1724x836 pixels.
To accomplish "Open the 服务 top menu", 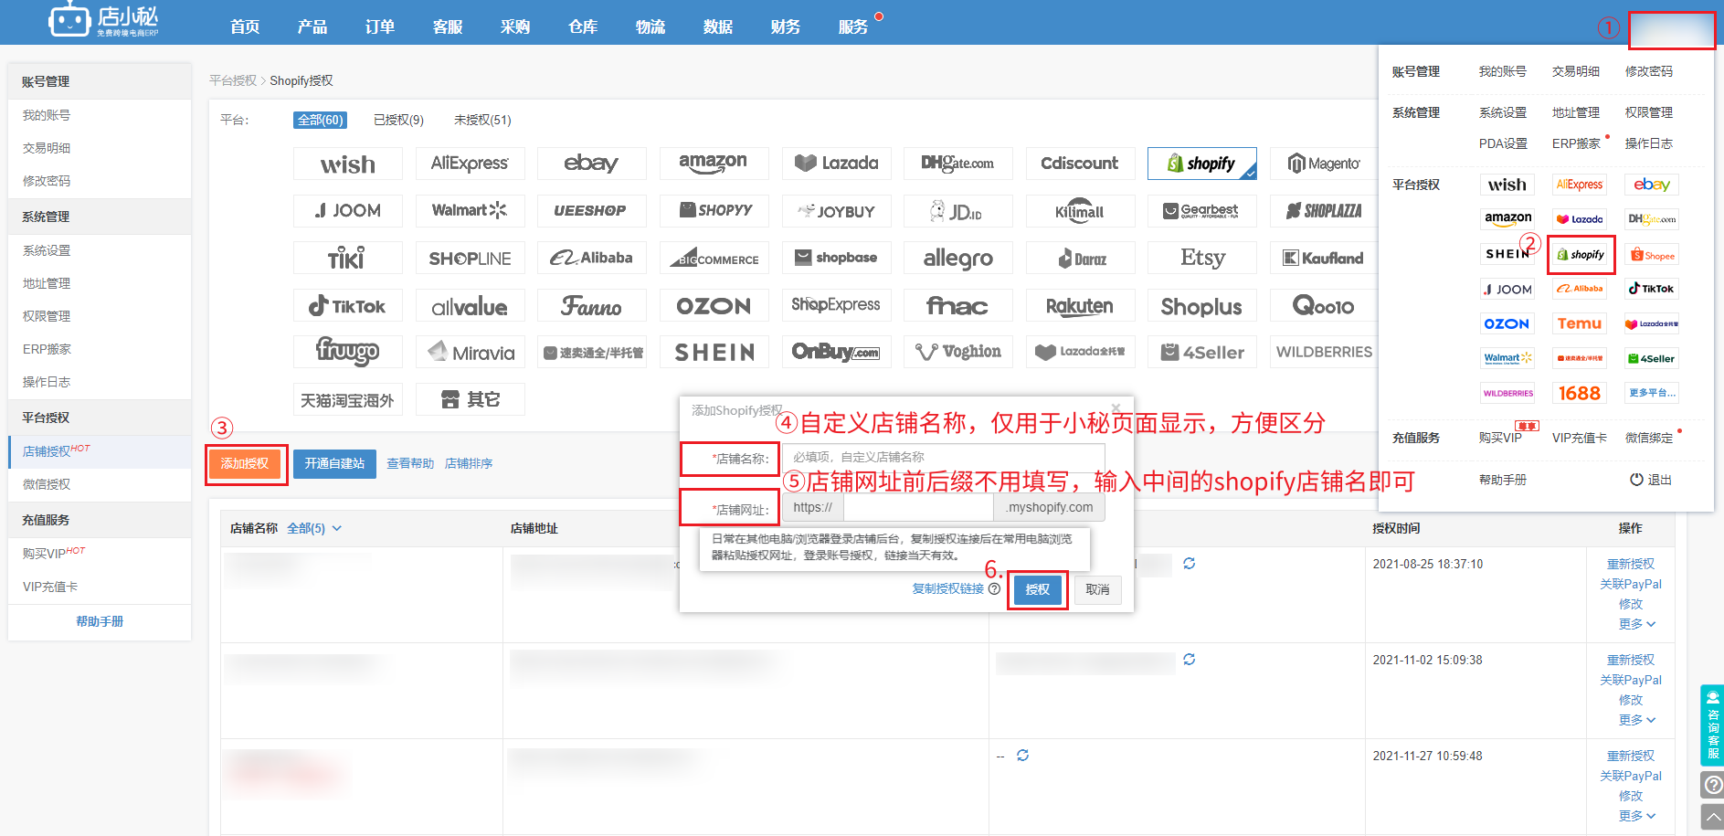I will pyautogui.click(x=853, y=26).
